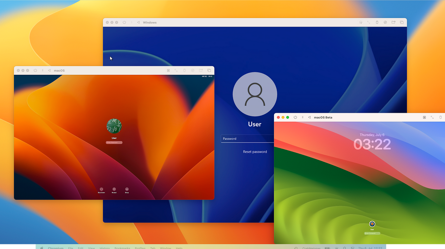Viewport: 445px width, 249px height.
Task: Open drive image options in Windows window
Action: pyautogui.click(x=385, y=22)
